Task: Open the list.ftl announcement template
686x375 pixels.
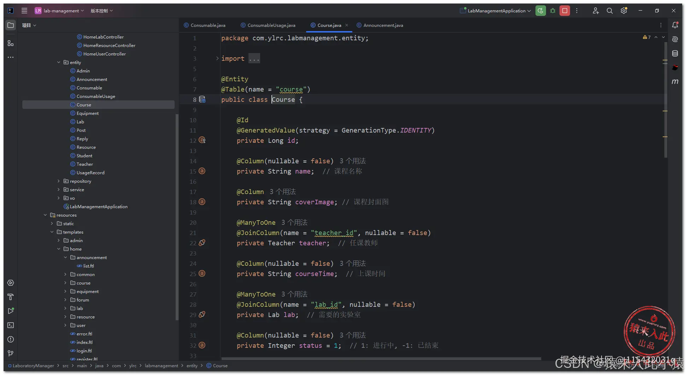Action: 89,266
